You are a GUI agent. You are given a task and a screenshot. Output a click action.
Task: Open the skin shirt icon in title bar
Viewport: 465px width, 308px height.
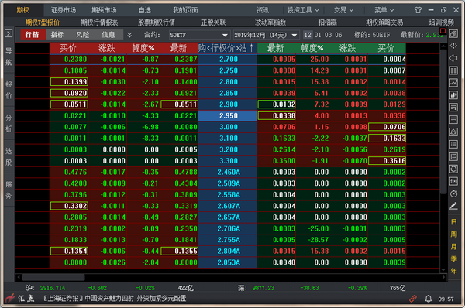pyautogui.click(x=418, y=10)
